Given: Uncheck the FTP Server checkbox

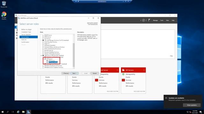Looking at the screenshot, I should (x=45, y=59).
